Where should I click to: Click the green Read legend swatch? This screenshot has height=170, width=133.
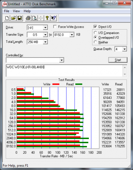click(x=79, y=84)
